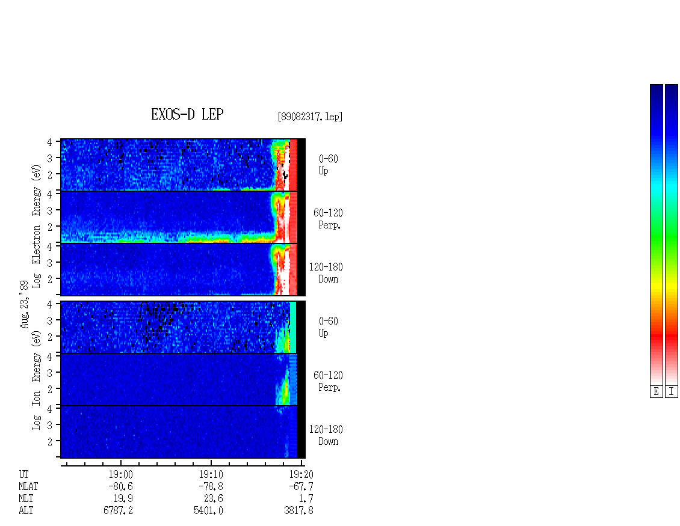Click the MLT value 1.7
Screen dimensions: 680x526
pos(306,498)
